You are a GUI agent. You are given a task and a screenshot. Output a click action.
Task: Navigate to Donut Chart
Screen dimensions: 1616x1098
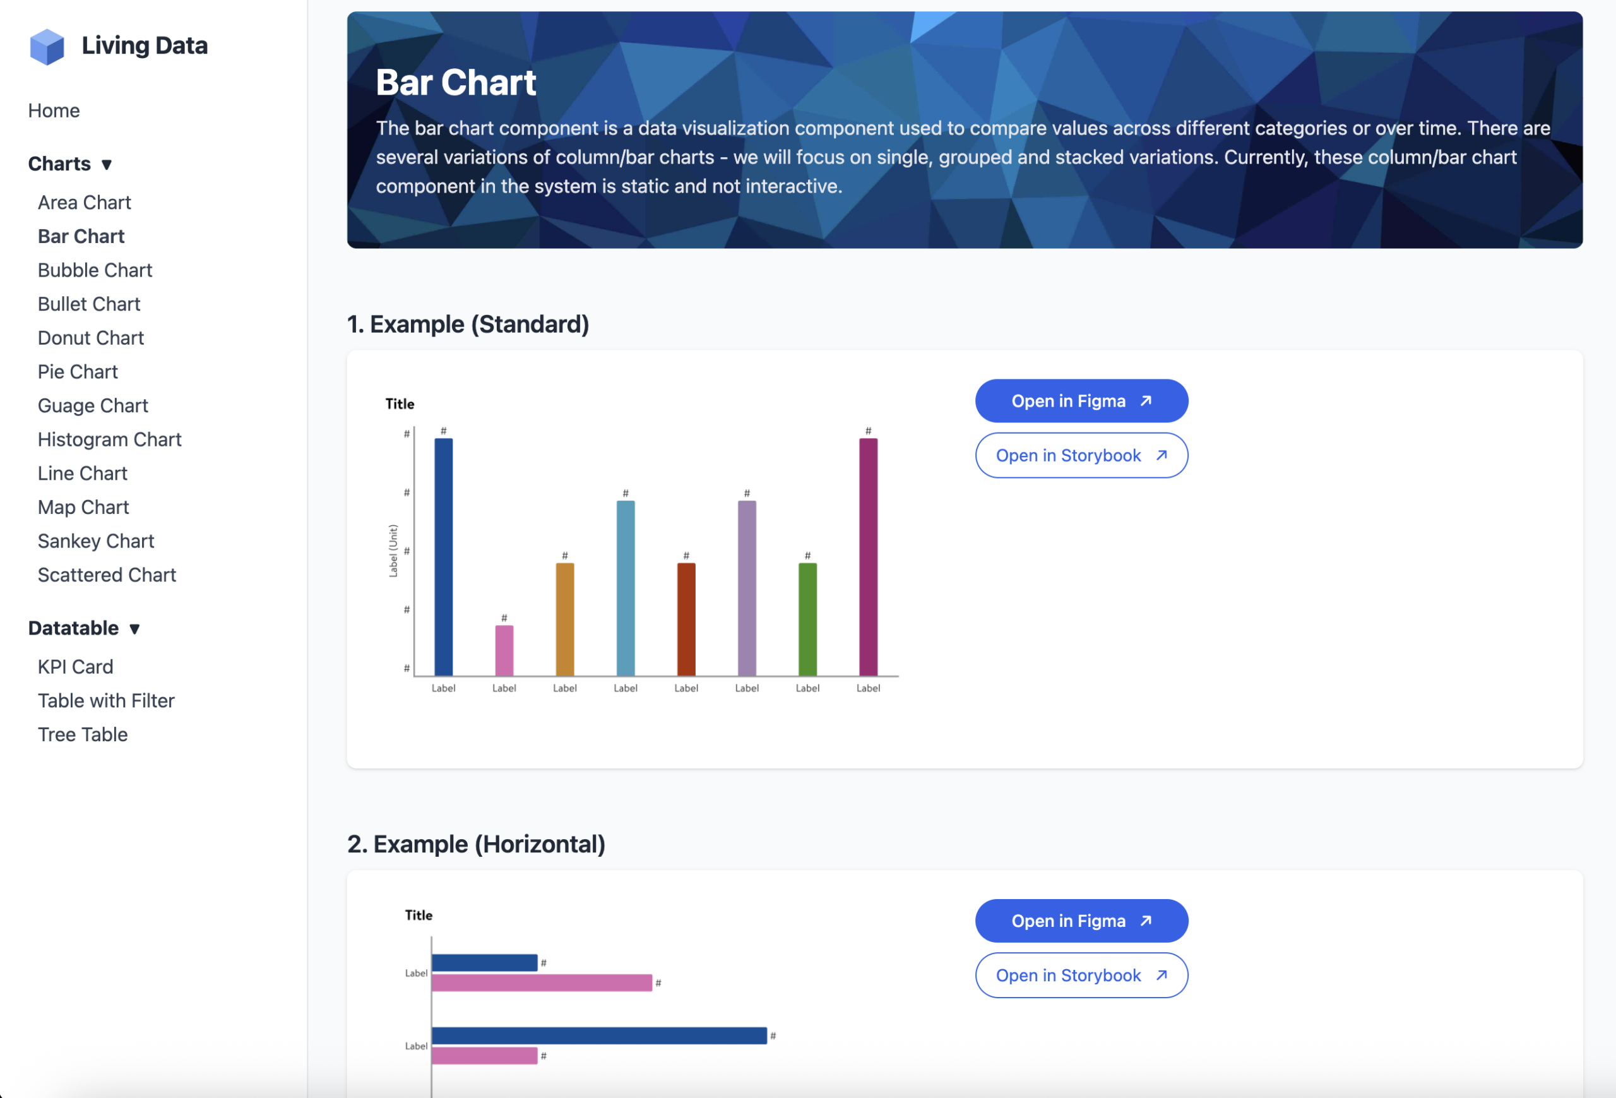tap(90, 338)
